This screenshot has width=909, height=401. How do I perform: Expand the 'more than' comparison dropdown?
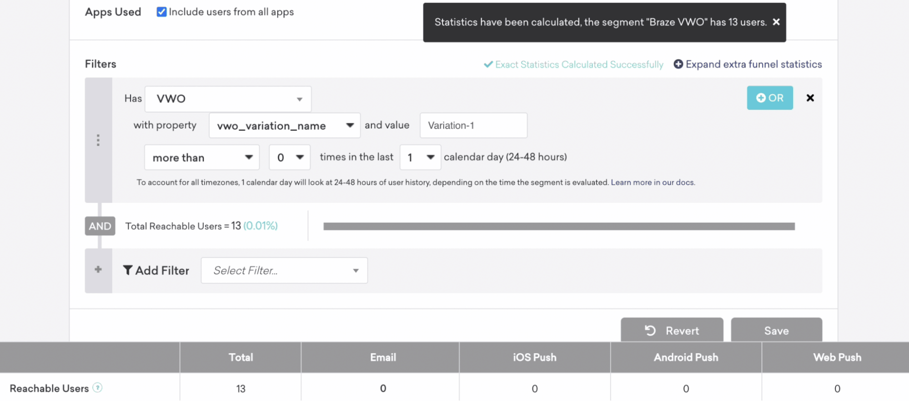coord(201,158)
